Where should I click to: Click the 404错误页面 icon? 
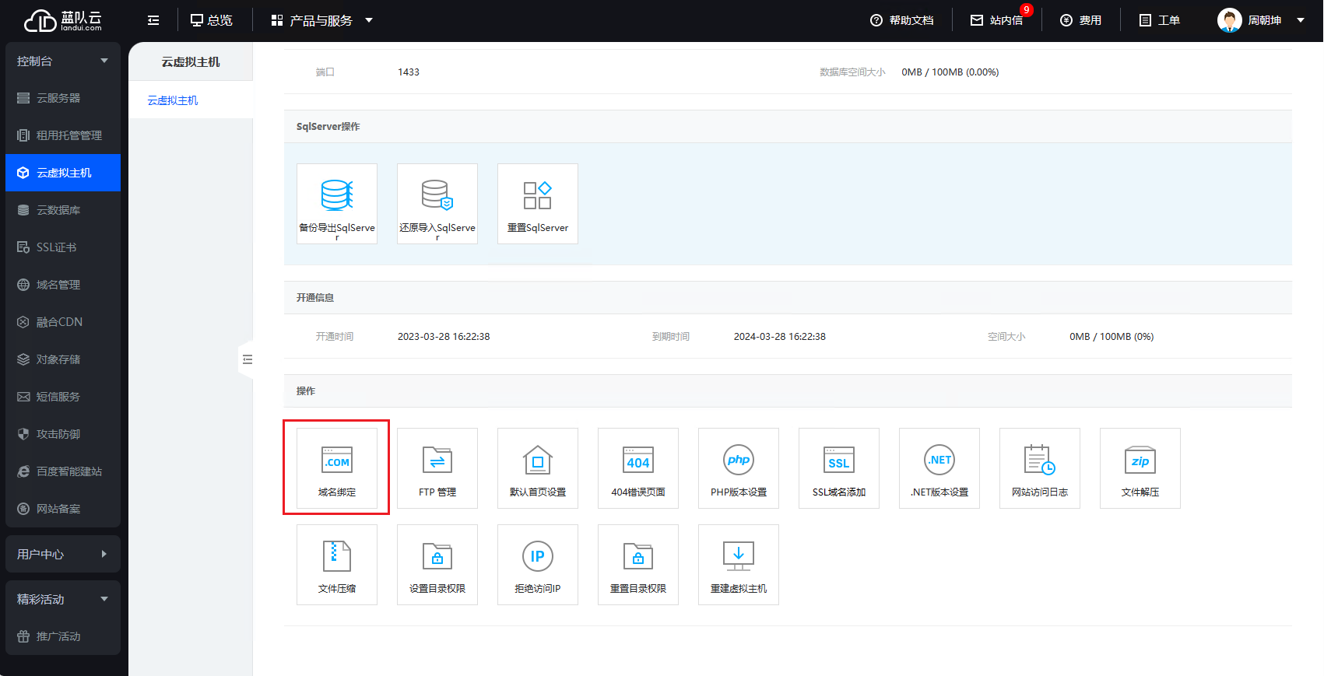click(637, 468)
